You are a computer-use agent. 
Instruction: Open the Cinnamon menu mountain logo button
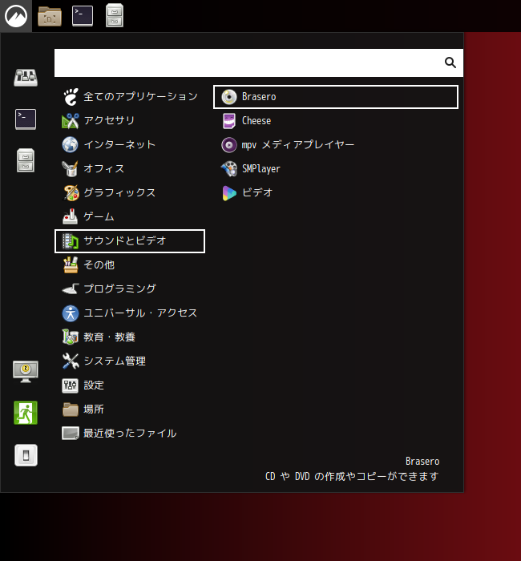[16, 16]
